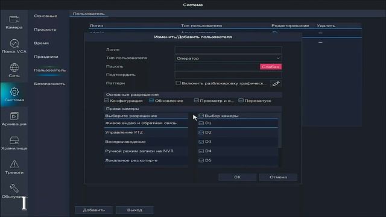Click the Выход button

134,210
